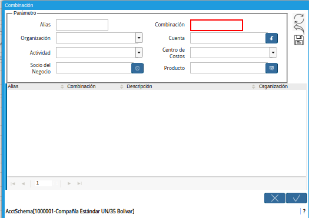Click the Cuenta text field
The width and height of the screenshot is (309, 218).
point(228,38)
